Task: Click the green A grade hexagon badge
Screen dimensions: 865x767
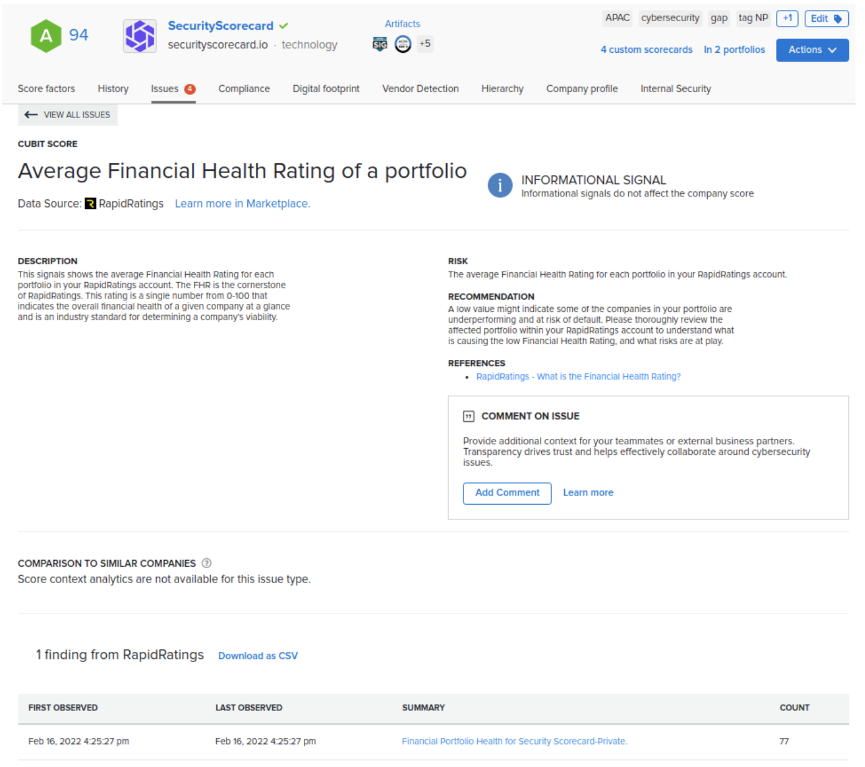Action: click(x=46, y=35)
